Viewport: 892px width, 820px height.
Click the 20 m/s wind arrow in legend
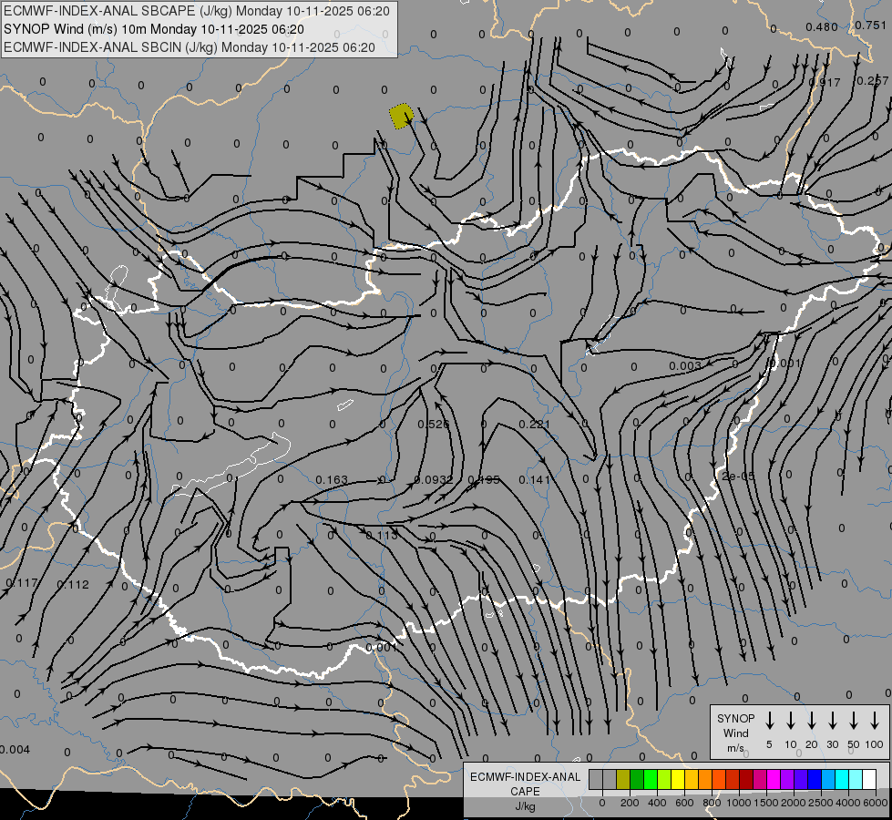tap(811, 721)
